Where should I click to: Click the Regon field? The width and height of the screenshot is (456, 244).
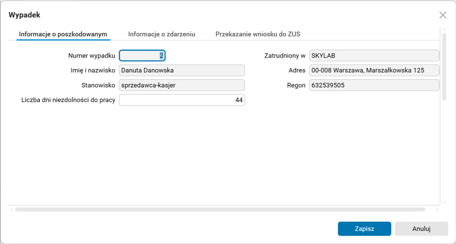coord(374,85)
